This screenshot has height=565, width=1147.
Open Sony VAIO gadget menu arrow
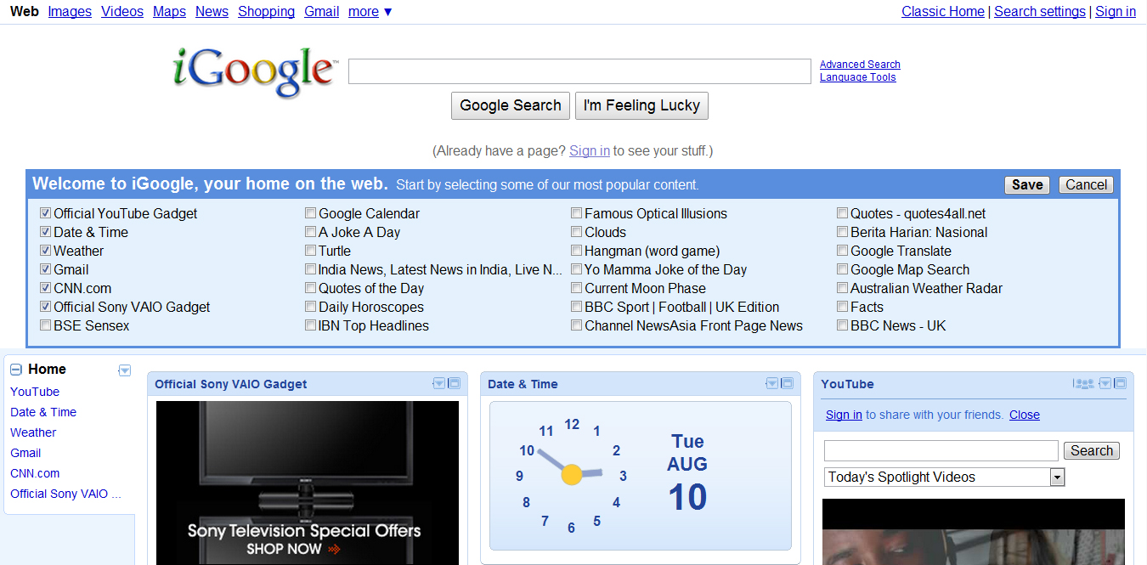pyautogui.click(x=439, y=383)
